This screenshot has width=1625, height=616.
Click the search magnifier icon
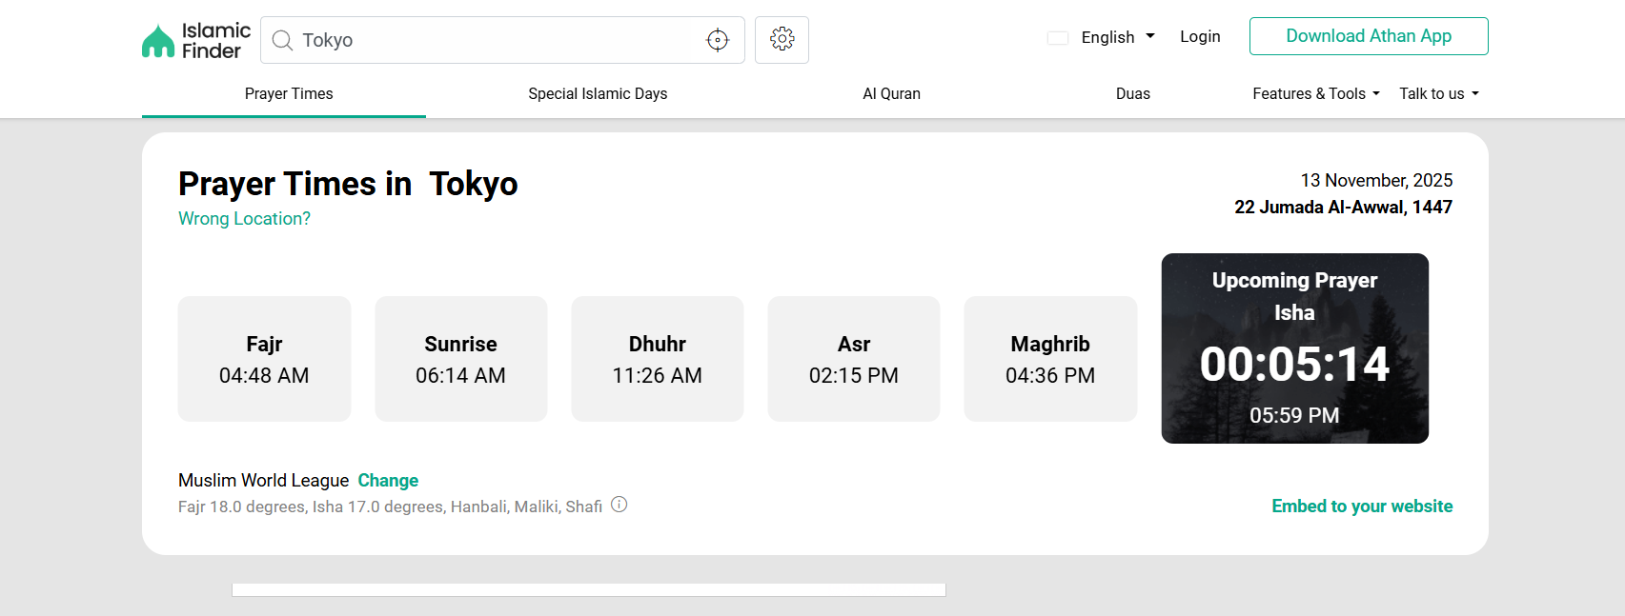tap(282, 40)
